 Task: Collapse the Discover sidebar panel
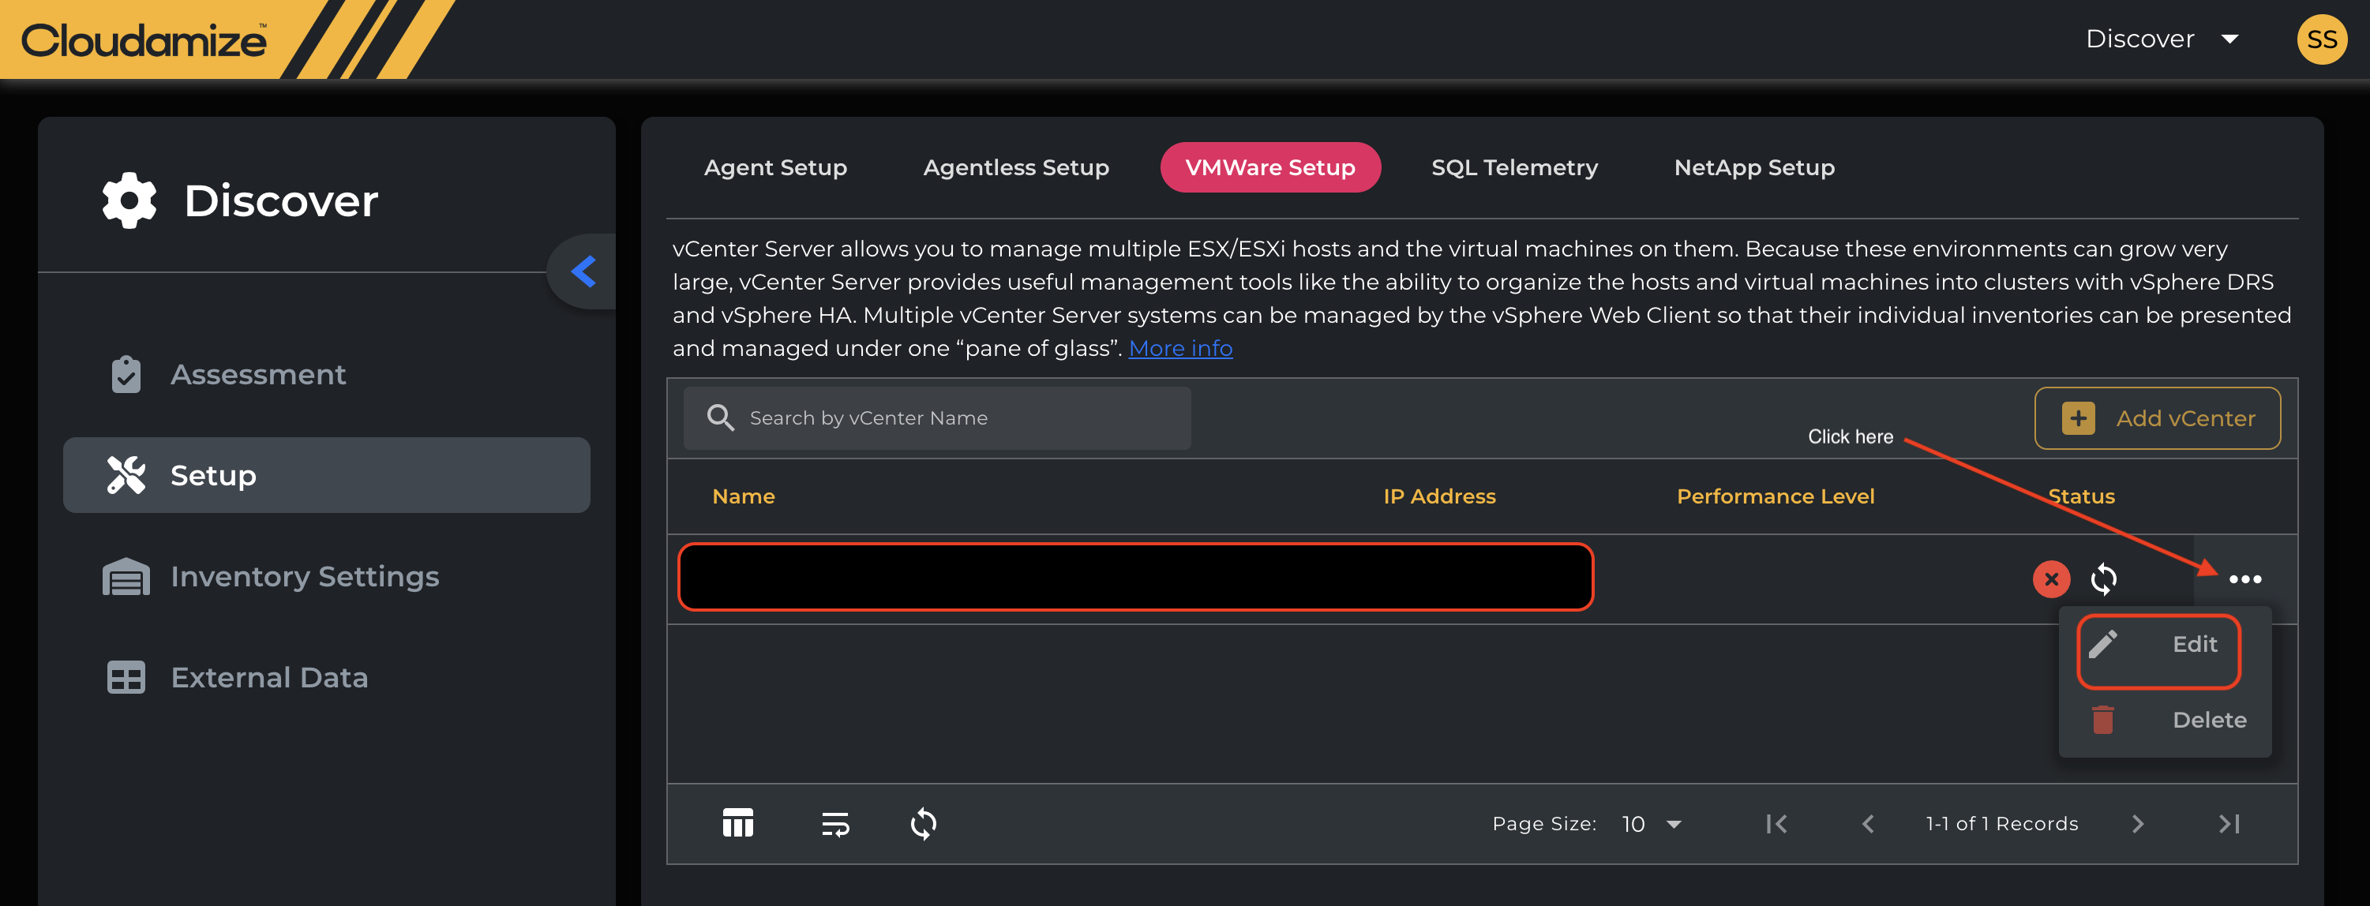click(583, 271)
